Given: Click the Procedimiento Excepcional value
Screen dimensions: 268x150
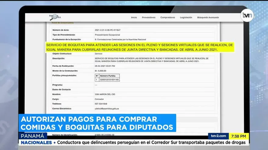Looking at the screenshot, I should click(107, 35).
